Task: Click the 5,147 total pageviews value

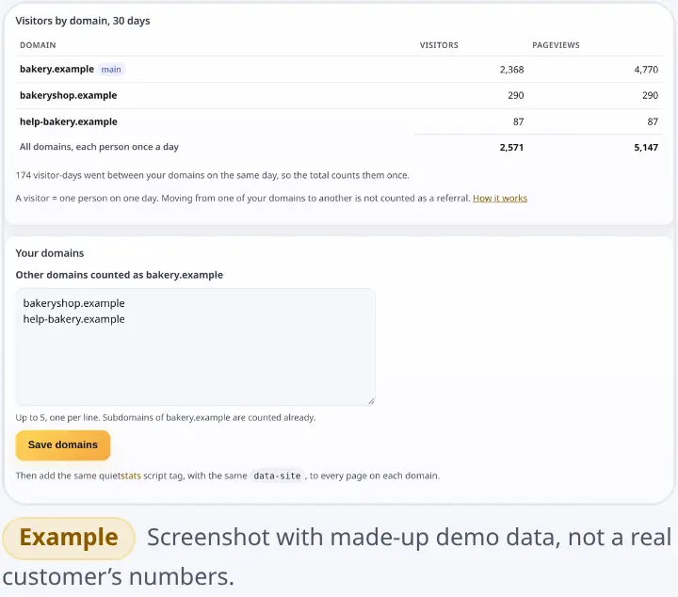Action: (646, 148)
